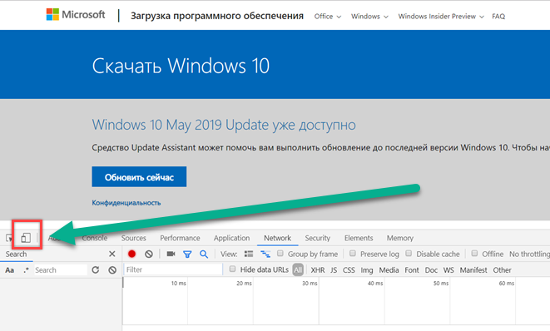Enable Offline checkbox
550x331 pixels.
(474, 253)
